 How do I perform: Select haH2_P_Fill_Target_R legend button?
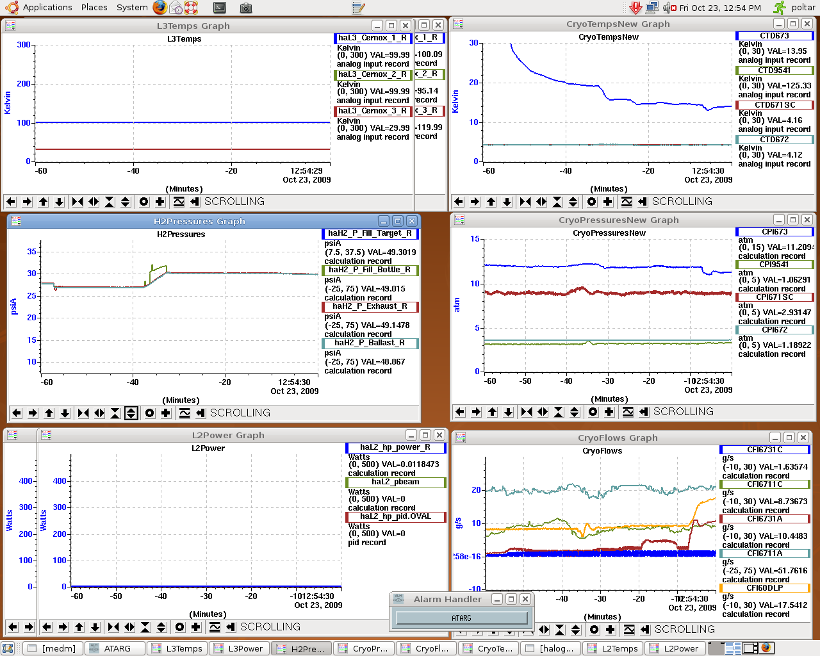click(370, 234)
